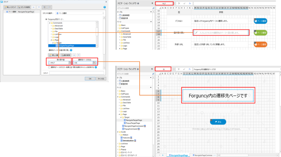This screenshot has width=281, height=157.
Task: Switch to the NavigateTargetPage sheet tab
Action: pyautogui.click(x=179, y=155)
